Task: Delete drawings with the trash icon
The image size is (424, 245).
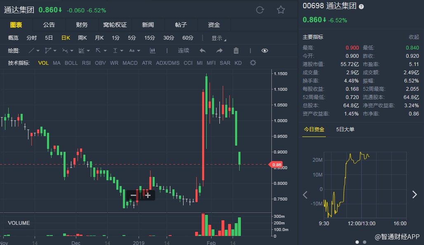Action: [x=236, y=51]
